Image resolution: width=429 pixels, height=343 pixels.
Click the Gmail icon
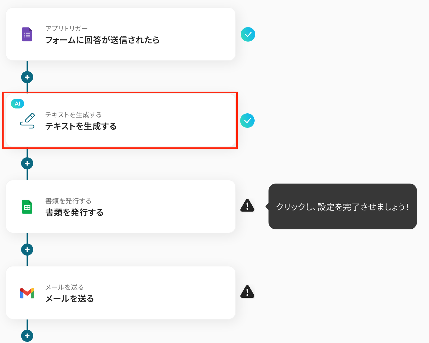coord(27,293)
